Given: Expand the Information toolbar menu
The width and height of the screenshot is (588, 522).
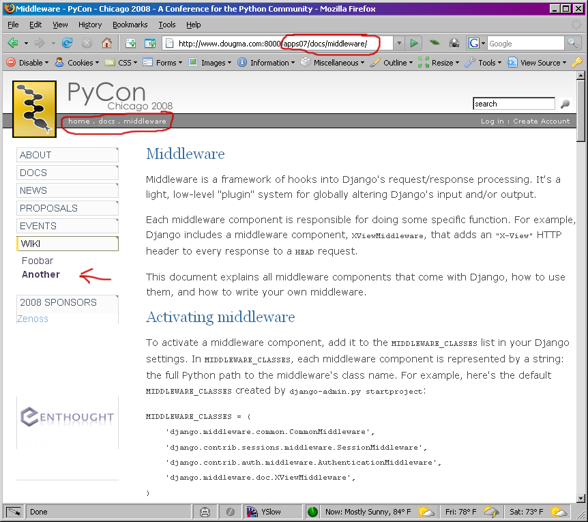Looking at the screenshot, I should tap(266, 63).
